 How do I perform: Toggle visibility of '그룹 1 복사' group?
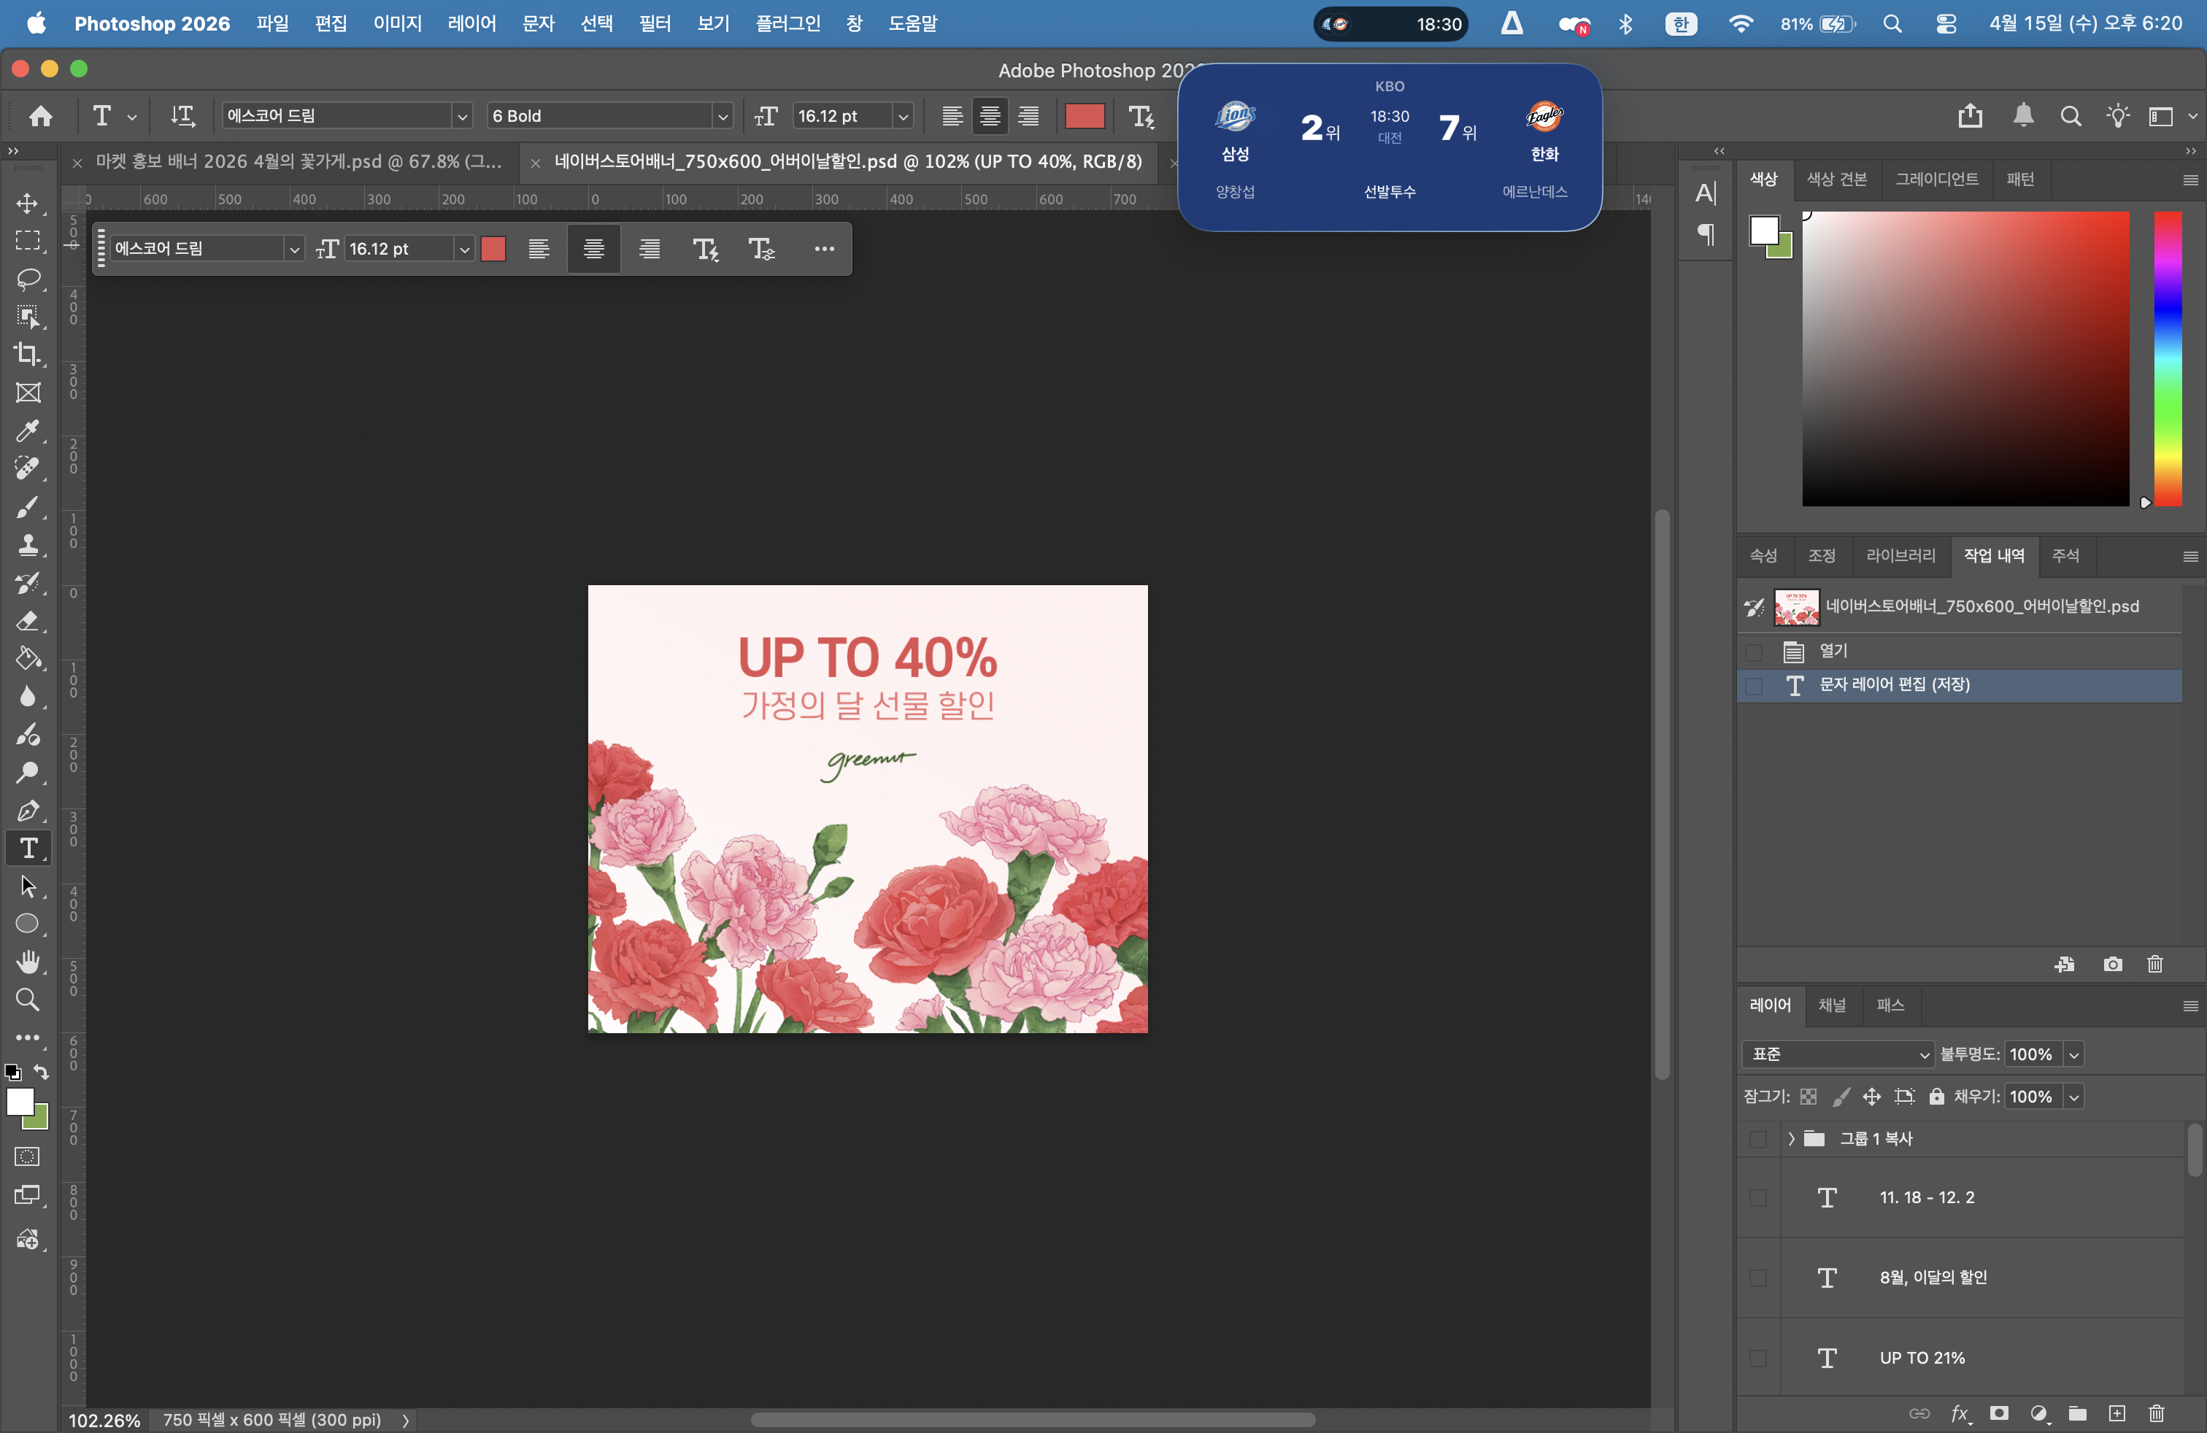point(1757,1139)
